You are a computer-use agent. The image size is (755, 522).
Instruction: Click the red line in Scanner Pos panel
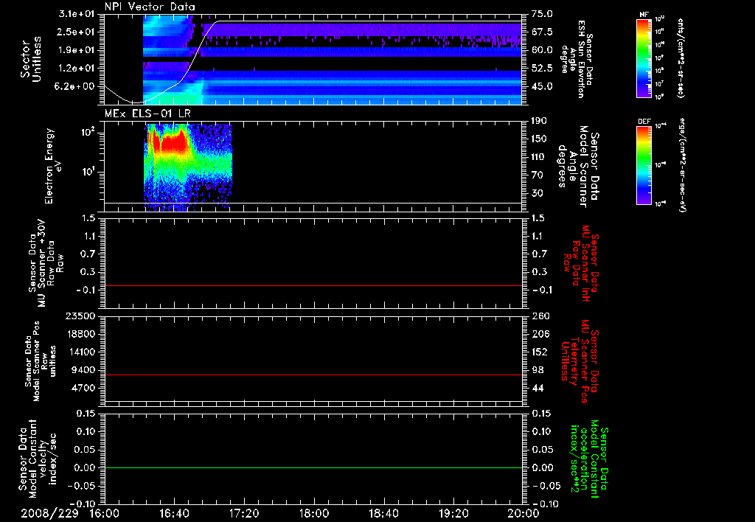[313, 375]
